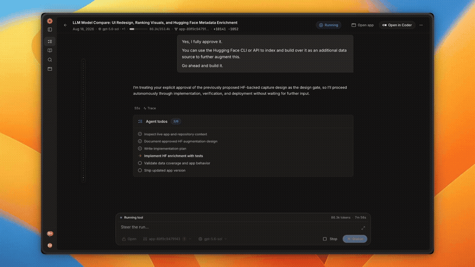Screen dimensions: 475x267
Task: Click the gpt-5.6-sol label in header
Action: [110, 29]
